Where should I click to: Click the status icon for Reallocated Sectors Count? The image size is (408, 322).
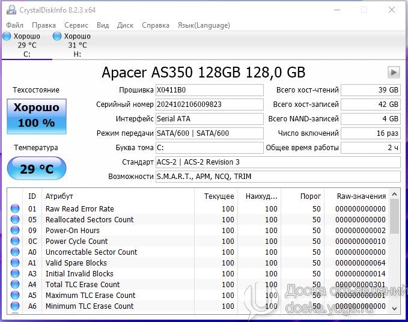[x=15, y=219]
